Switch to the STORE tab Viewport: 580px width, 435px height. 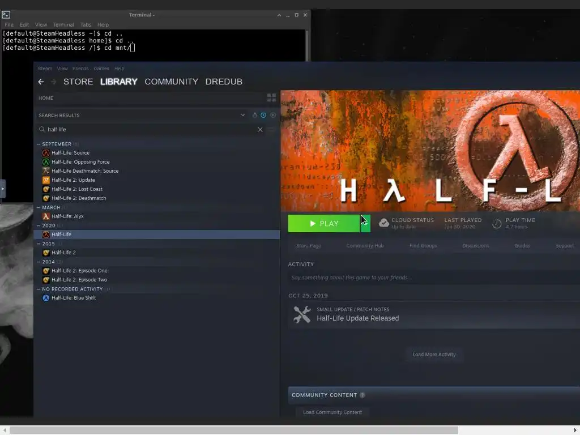point(78,82)
